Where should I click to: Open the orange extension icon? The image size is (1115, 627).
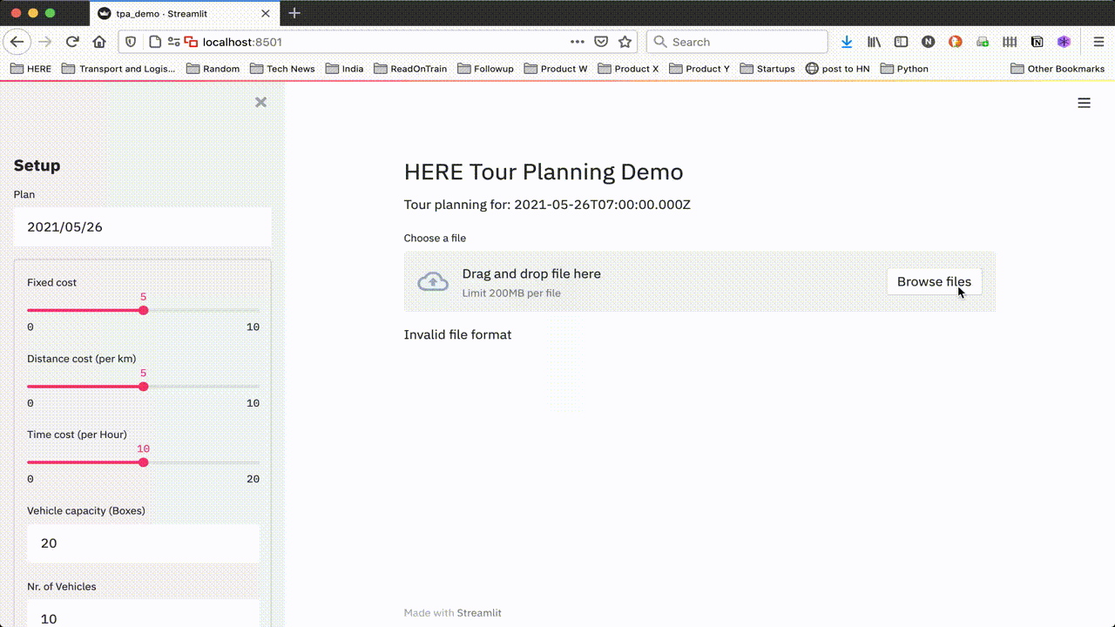pyautogui.click(x=956, y=42)
